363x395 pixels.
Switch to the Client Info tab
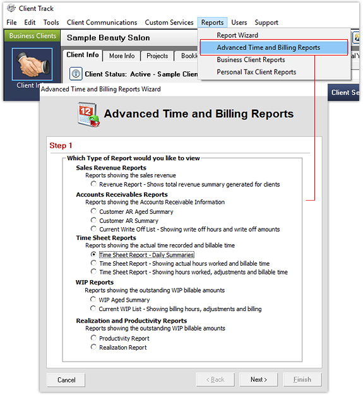tap(83, 55)
